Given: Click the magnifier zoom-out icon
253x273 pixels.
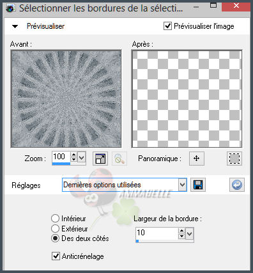Looking at the screenshot, I should tap(119, 159).
